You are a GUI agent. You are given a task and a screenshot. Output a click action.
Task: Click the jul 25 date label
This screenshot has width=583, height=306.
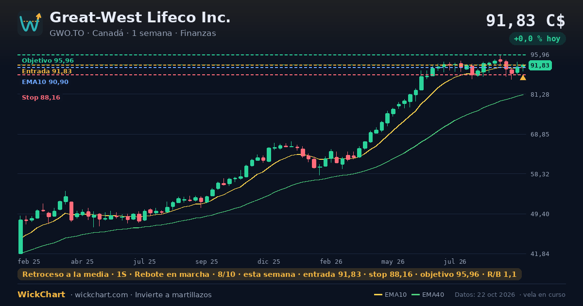pos(144,261)
